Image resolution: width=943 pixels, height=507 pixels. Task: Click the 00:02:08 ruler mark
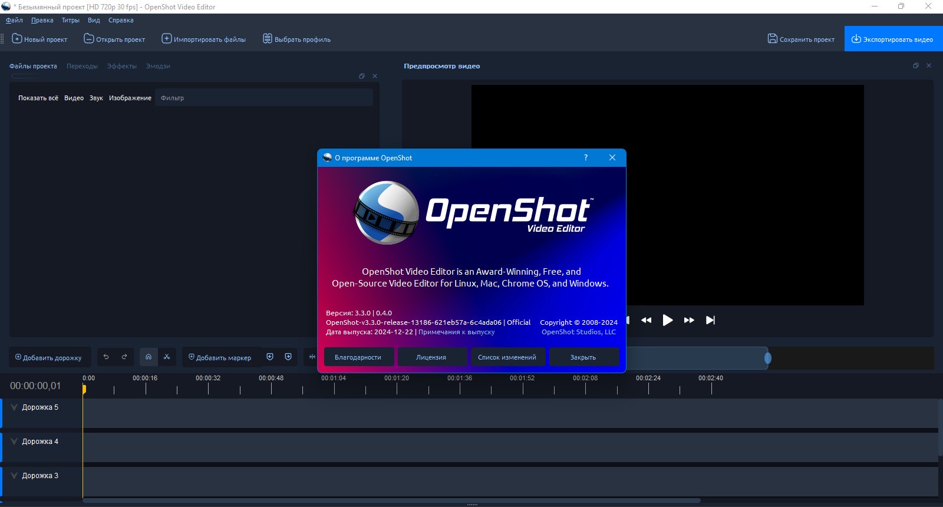(585, 378)
